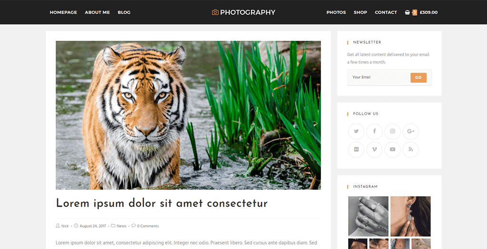The image size is (487, 249).
Task: Open the Facebook social icon
Action: click(x=374, y=131)
